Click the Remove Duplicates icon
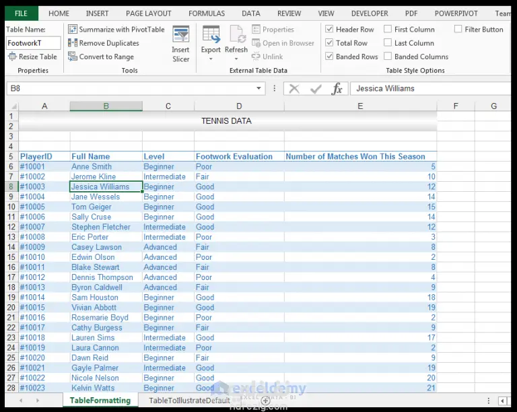 click(73, 43)
